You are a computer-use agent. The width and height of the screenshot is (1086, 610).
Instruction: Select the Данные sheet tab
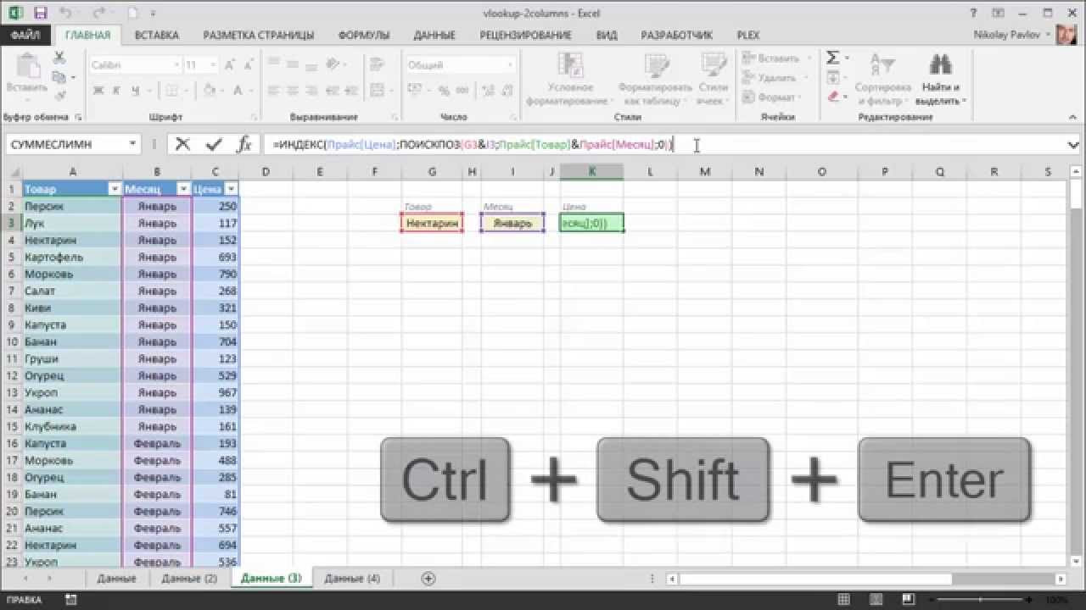[116, 579]
